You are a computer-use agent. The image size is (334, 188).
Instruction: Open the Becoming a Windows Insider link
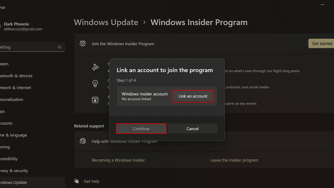[x=118, y=160]
